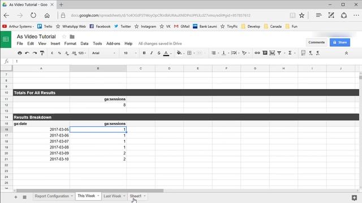Viewport: 362px width, 203px height.
Task: Toggle strikethrough formatting
Action: pos(159,53)
